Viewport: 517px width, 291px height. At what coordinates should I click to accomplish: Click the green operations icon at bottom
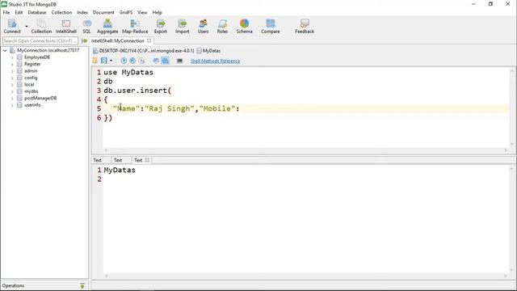tap(82, 285)
